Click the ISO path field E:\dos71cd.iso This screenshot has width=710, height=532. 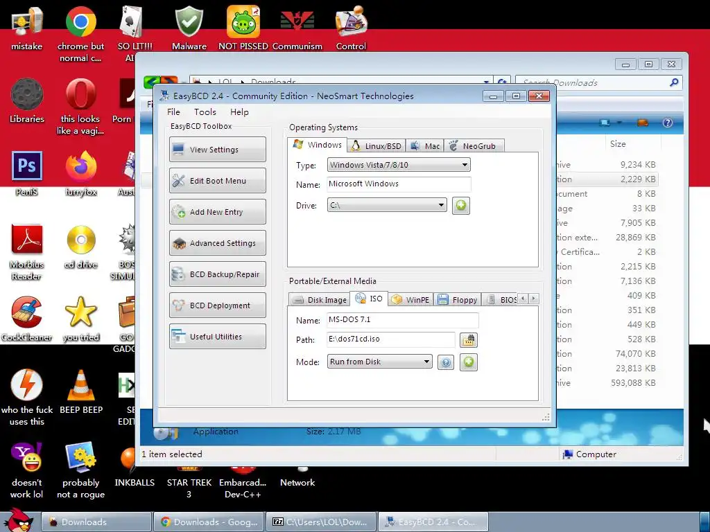click(391, 339)
